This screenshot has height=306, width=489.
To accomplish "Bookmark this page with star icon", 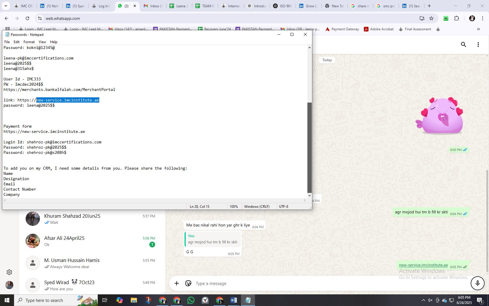I will [431, 18].
